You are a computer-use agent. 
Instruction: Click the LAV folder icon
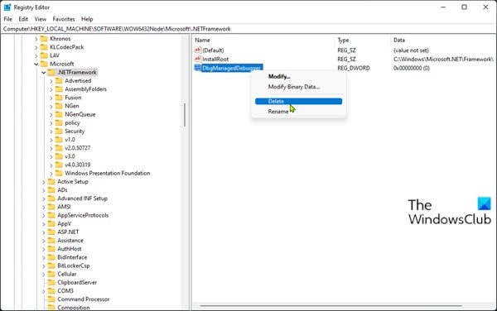44,55
